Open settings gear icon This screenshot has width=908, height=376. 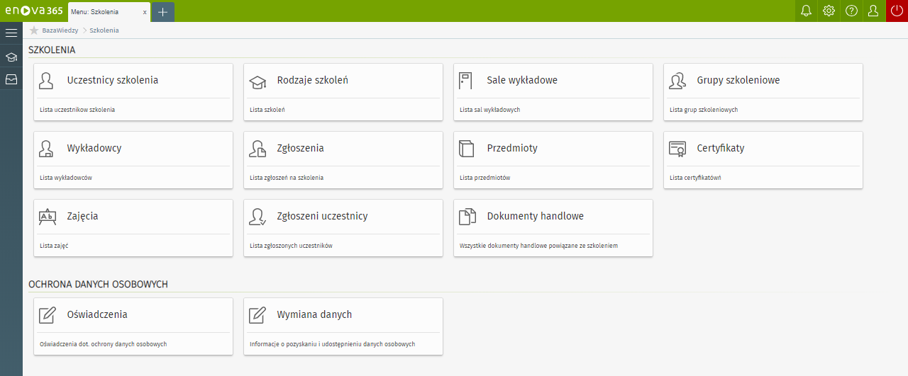[829, 11]
